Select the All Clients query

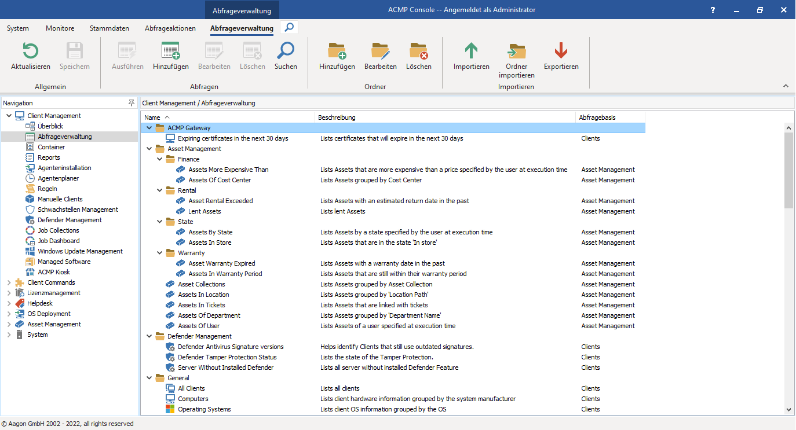tap(191, 388)
